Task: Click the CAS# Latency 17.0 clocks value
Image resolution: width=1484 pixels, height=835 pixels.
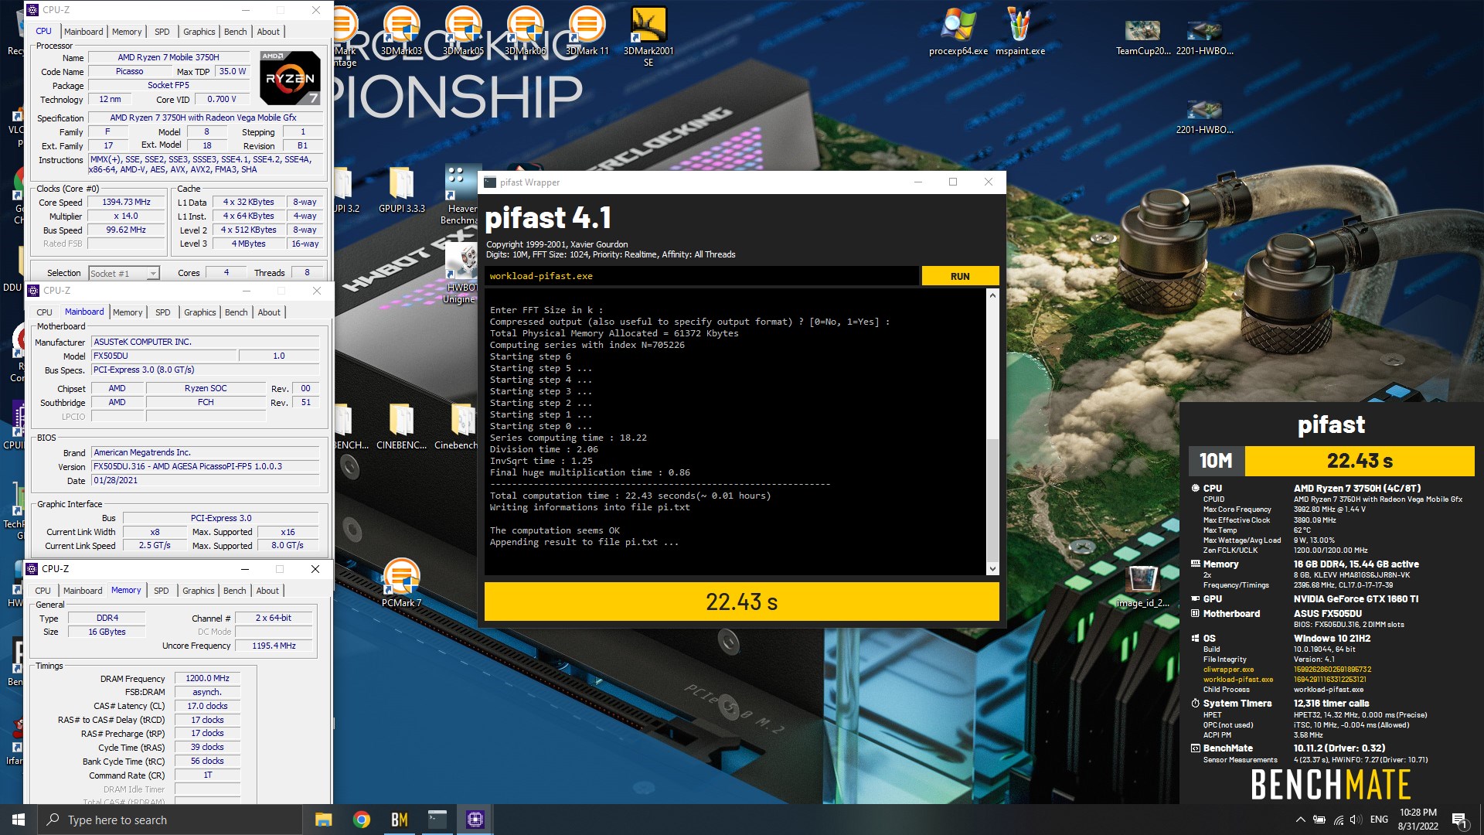Action: (x=207, y=707)
